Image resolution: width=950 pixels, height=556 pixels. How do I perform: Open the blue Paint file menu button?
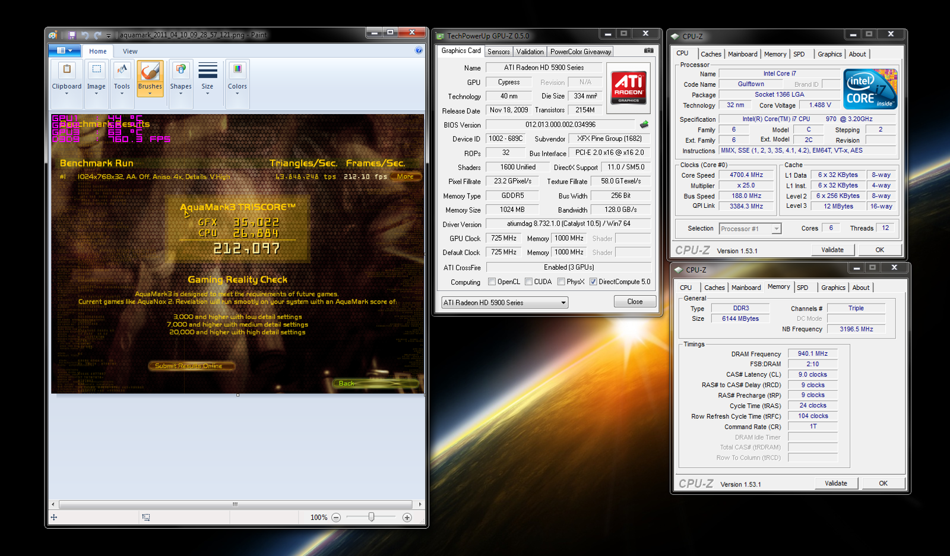[x=65, y=50]
